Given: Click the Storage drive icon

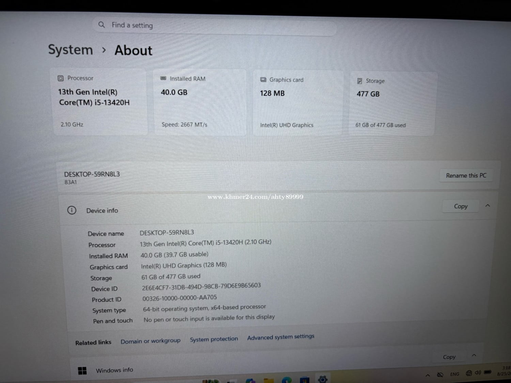Looking at the screenshot, I should (x=359, y=81).
